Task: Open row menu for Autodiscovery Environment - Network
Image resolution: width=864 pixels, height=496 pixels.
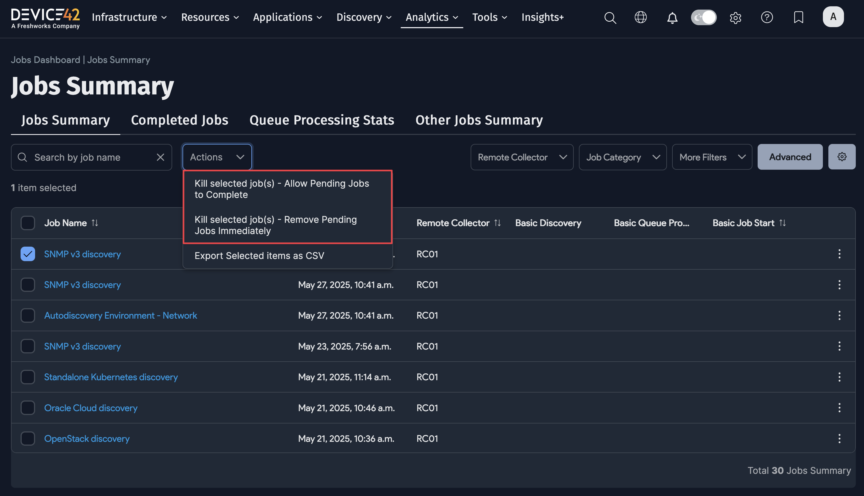Action: tap(839, 315)
